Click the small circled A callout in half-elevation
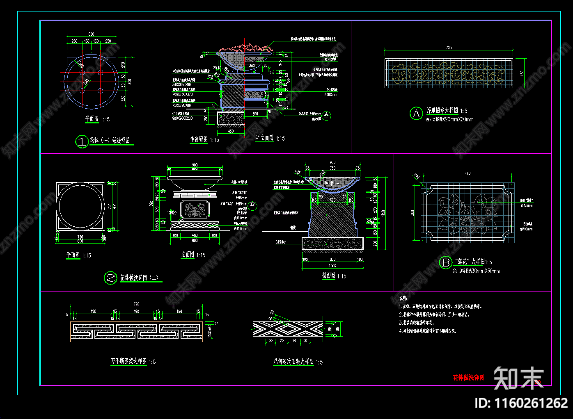 coord(326,115)
